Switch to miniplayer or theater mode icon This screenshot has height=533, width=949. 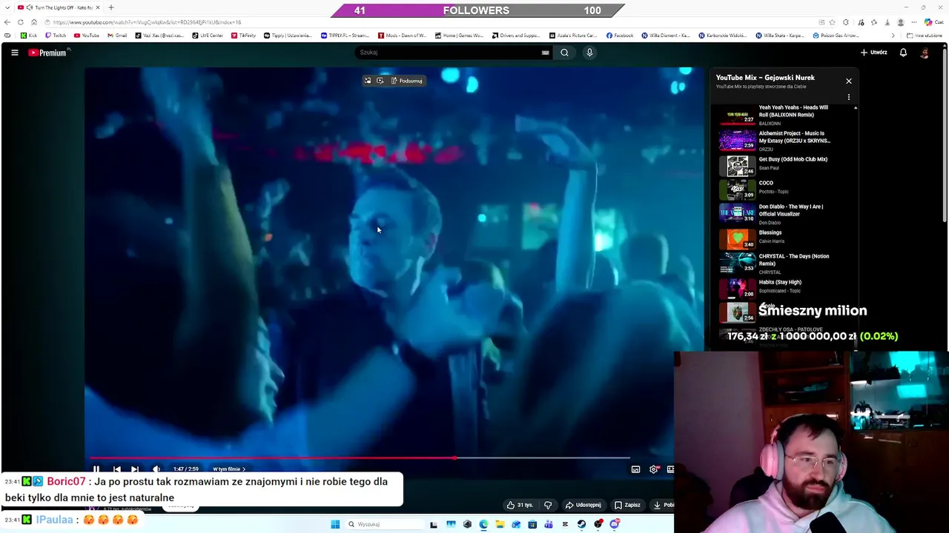coord(670,469)
